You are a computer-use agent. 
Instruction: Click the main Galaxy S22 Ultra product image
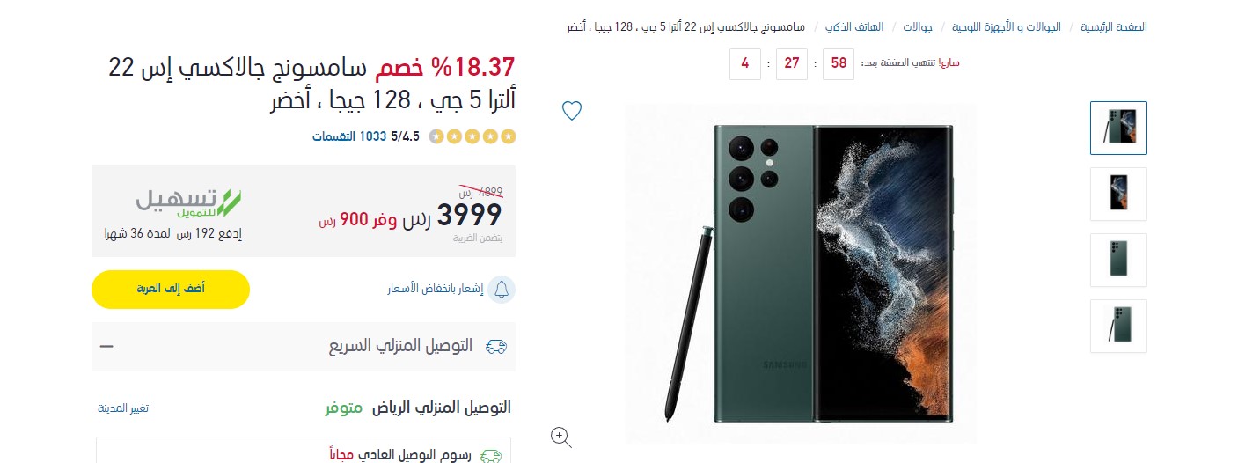pyautogui.click(x=801, y=273)
